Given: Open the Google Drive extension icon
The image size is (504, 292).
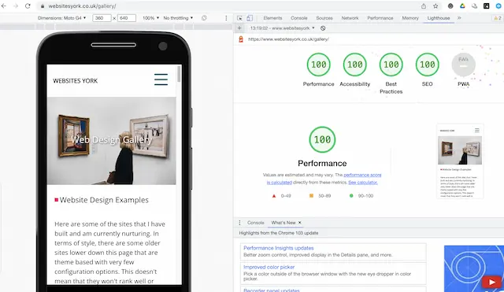Looking at the screenshot, I should pyautogui.click(x=462, y=6).
